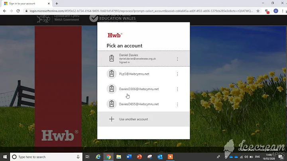This screenshot has height=161, width=287.
Task: Reload the sign-in page
Action: click(x=18, y=11)
